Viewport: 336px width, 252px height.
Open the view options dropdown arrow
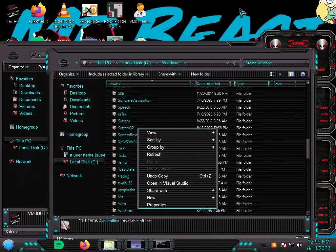(x=280, y=74)
